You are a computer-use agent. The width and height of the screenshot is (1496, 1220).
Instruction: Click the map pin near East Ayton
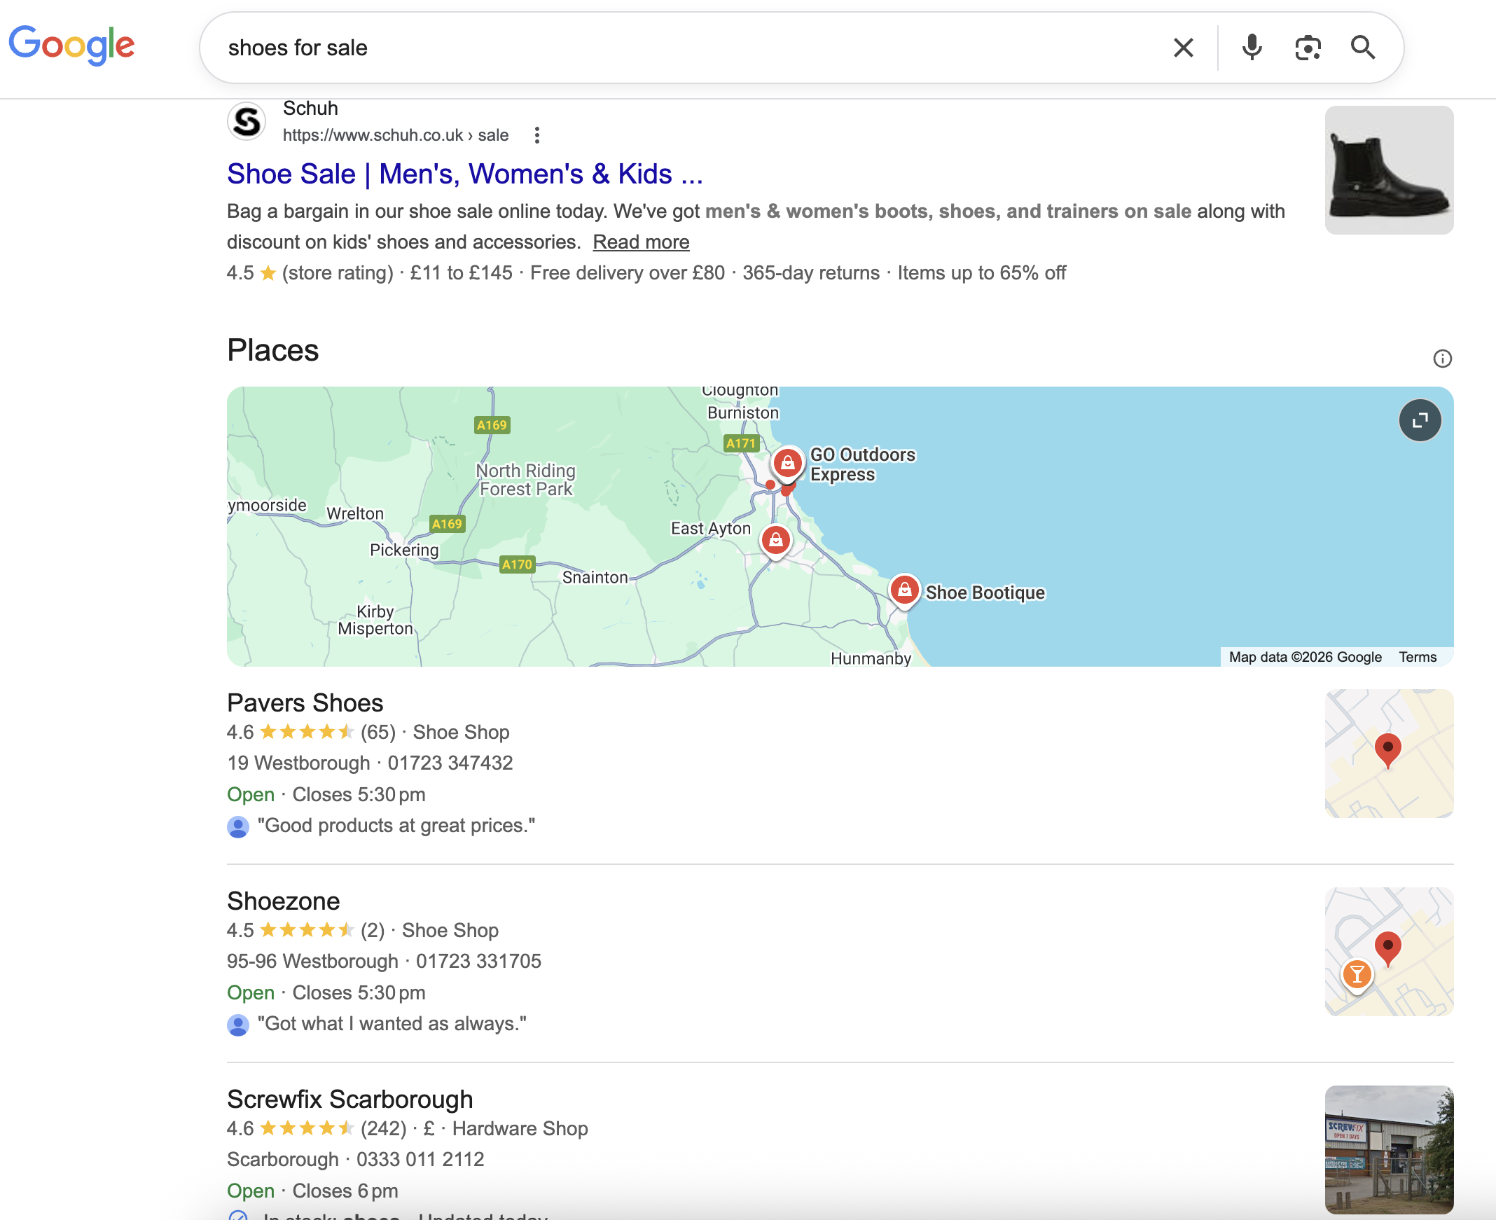pos(776,540)
